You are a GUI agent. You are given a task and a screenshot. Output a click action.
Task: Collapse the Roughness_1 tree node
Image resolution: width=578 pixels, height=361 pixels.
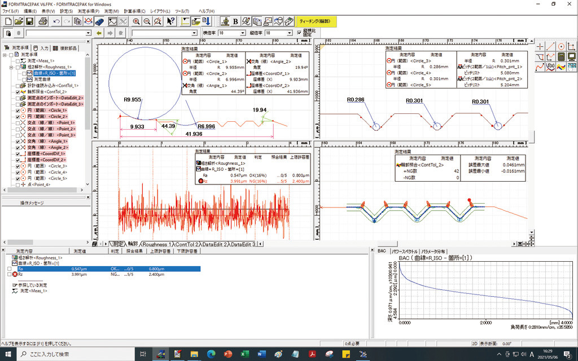tap(11, 67)
